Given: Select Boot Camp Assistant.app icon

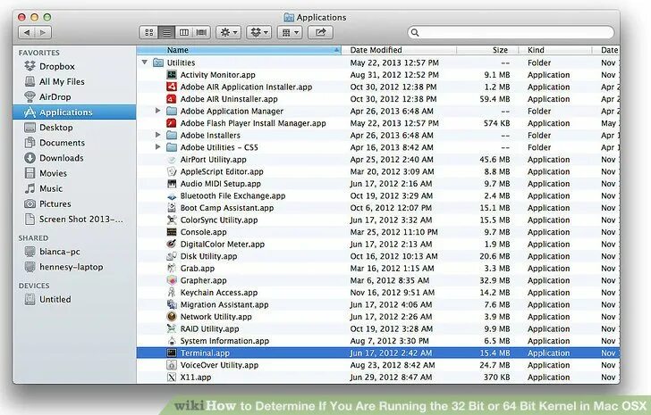Looking at the screenshot, I should pyautogui.click(x=172, y=208).
